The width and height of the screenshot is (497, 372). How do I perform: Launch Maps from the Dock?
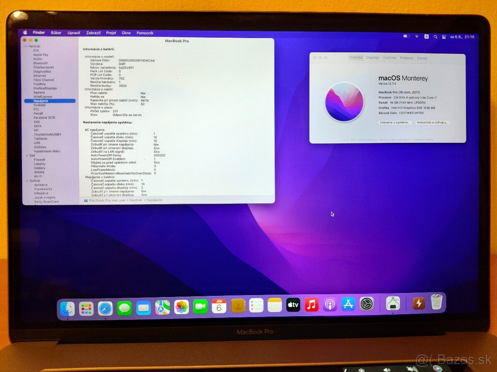click(x=162, y=308)
